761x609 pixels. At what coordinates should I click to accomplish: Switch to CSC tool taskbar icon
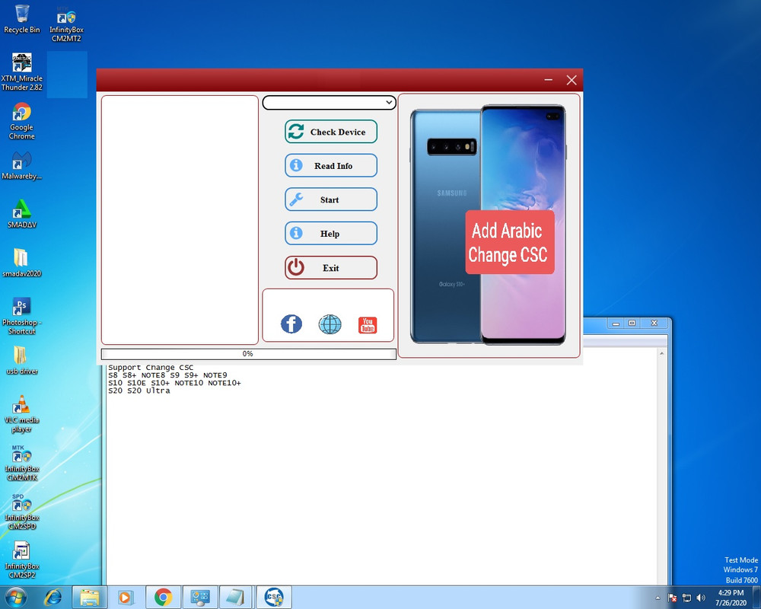click(x=274, y=597)
